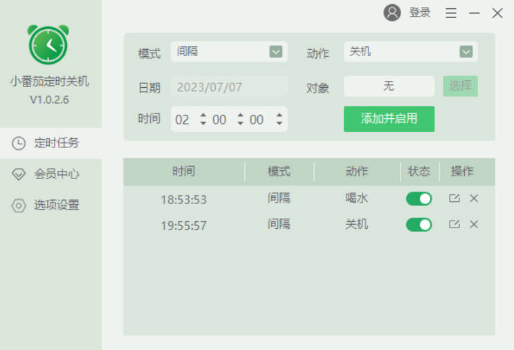Toggle the 关机 task status switch
This screenshot has width=514, height=350.
419,225
